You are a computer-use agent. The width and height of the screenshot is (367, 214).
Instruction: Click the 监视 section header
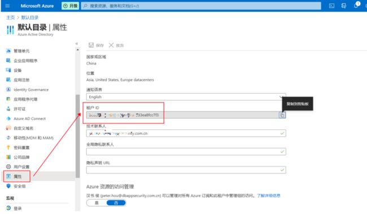10,198
